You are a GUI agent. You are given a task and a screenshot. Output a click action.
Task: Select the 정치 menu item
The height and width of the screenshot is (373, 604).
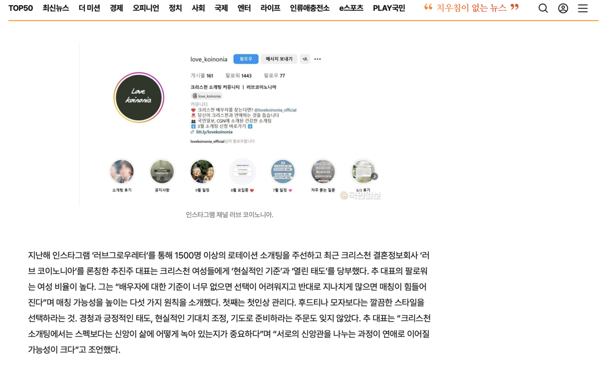tap(175, 8)
